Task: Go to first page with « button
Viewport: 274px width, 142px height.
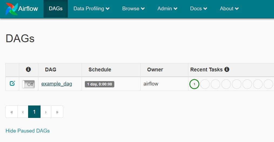Action: 12,112
